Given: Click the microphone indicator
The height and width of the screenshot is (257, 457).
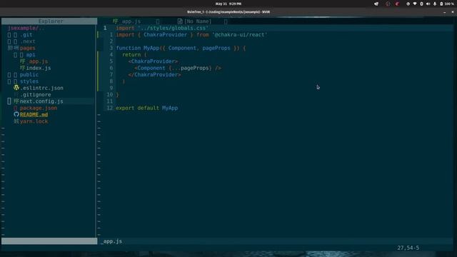Looking at the screenshot, I should [435, 4].
